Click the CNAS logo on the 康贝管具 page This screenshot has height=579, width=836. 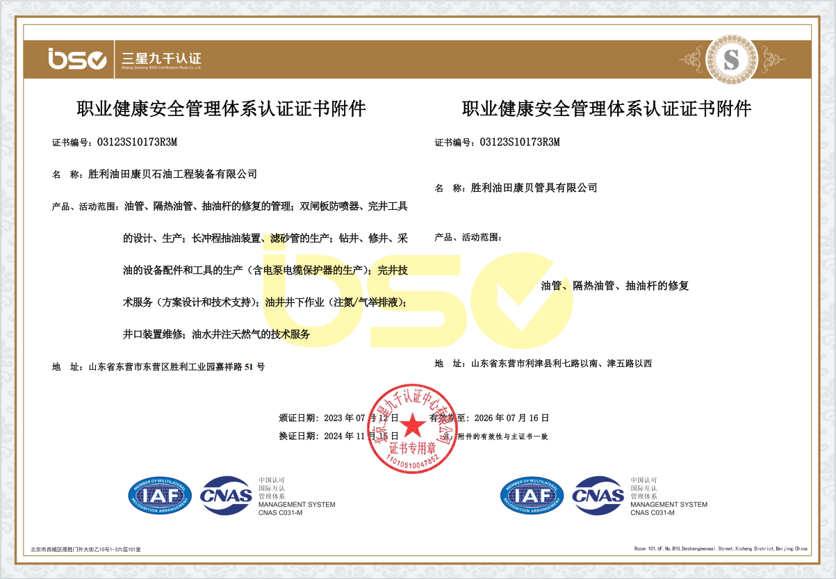[598, 495]
